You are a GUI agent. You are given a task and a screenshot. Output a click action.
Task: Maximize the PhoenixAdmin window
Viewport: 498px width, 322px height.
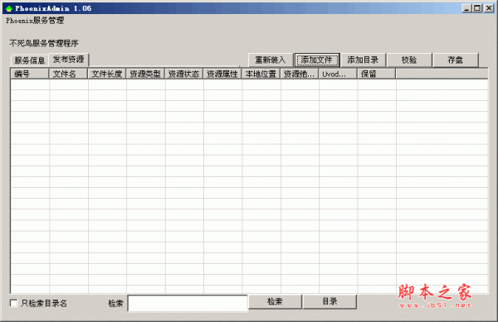coord(477,8)
